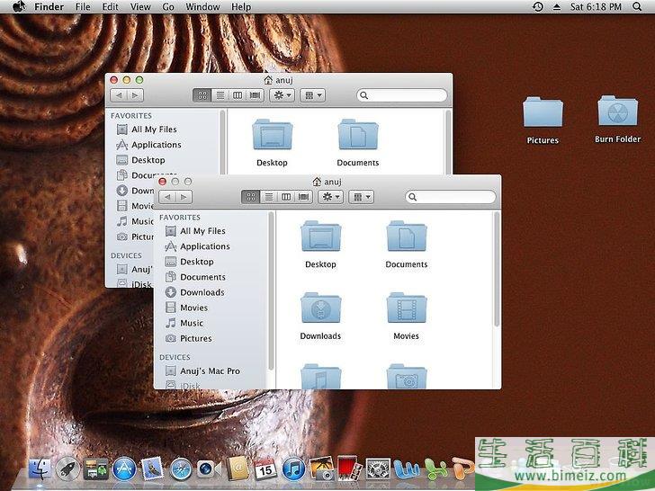This screenshot has width=655, height=491.
Task: Click the Time Machine menu bar icon
Action: pyautogui.click(x=538, y=6)
